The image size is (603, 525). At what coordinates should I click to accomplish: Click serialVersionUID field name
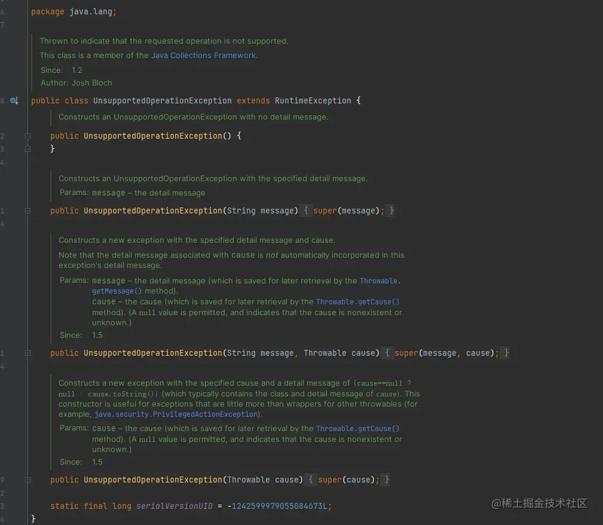coord(175,506)
